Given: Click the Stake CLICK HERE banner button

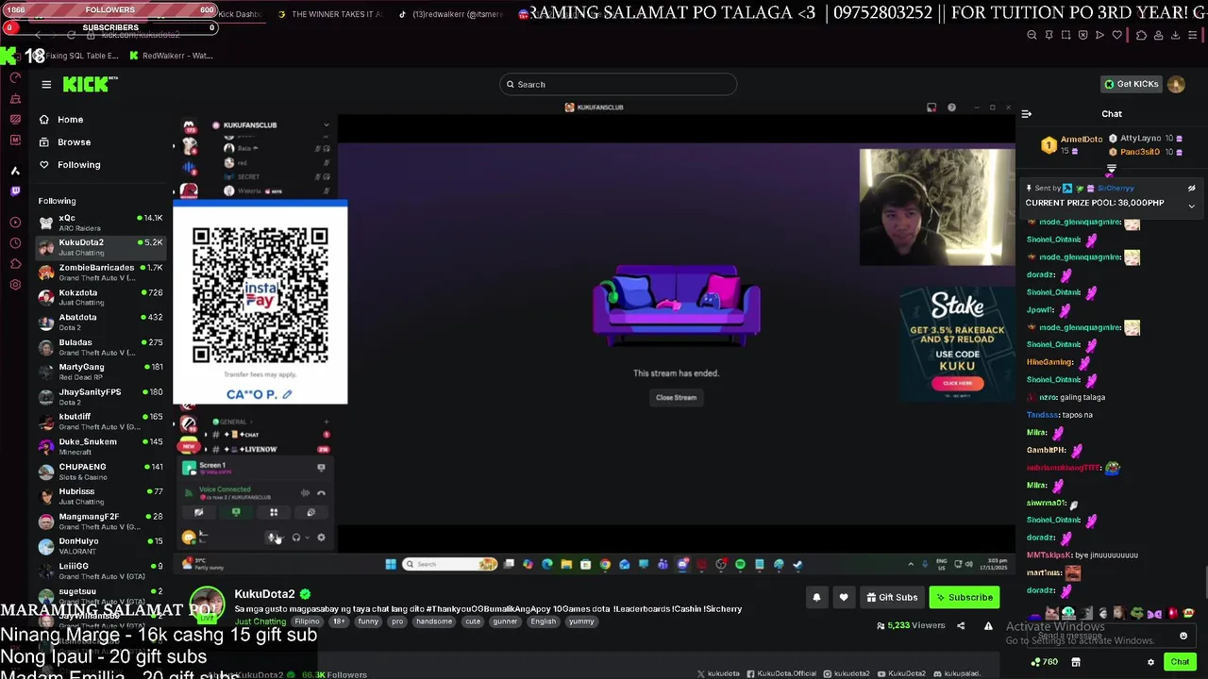Looking at the screenshot, I should coord(957,383).
